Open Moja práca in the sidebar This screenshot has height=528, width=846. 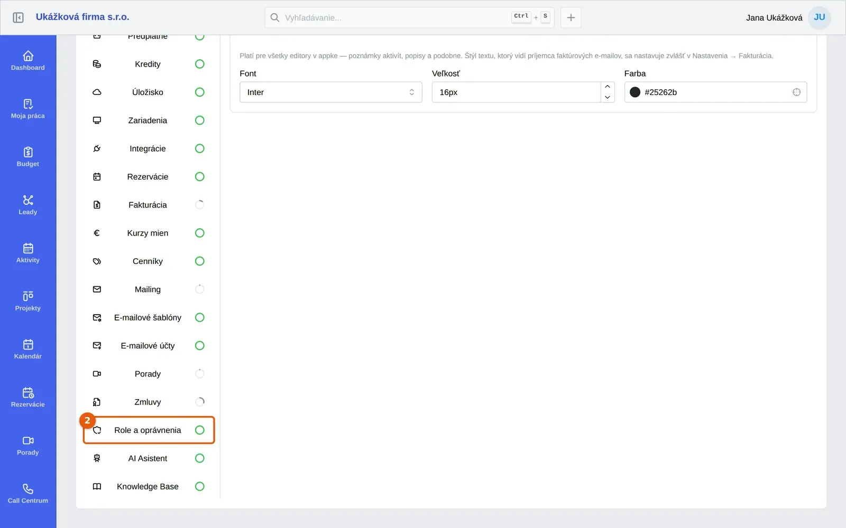[28, 109]
